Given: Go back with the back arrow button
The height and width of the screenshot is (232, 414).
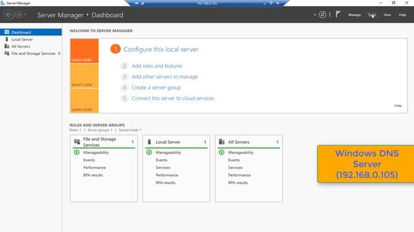Looking at the screenshot, I should (x=8, y=15).
